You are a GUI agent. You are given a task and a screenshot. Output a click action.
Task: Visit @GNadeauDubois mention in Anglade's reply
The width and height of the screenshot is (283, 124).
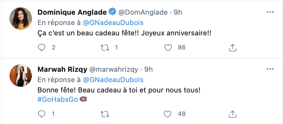[113, 23]
